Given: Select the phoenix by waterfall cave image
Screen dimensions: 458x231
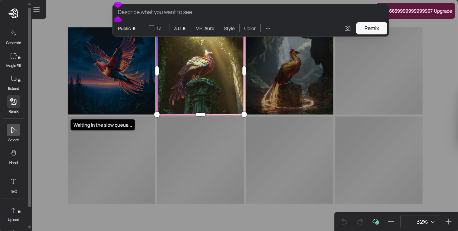Looking at the screenshot, I should tap(290, 75).
